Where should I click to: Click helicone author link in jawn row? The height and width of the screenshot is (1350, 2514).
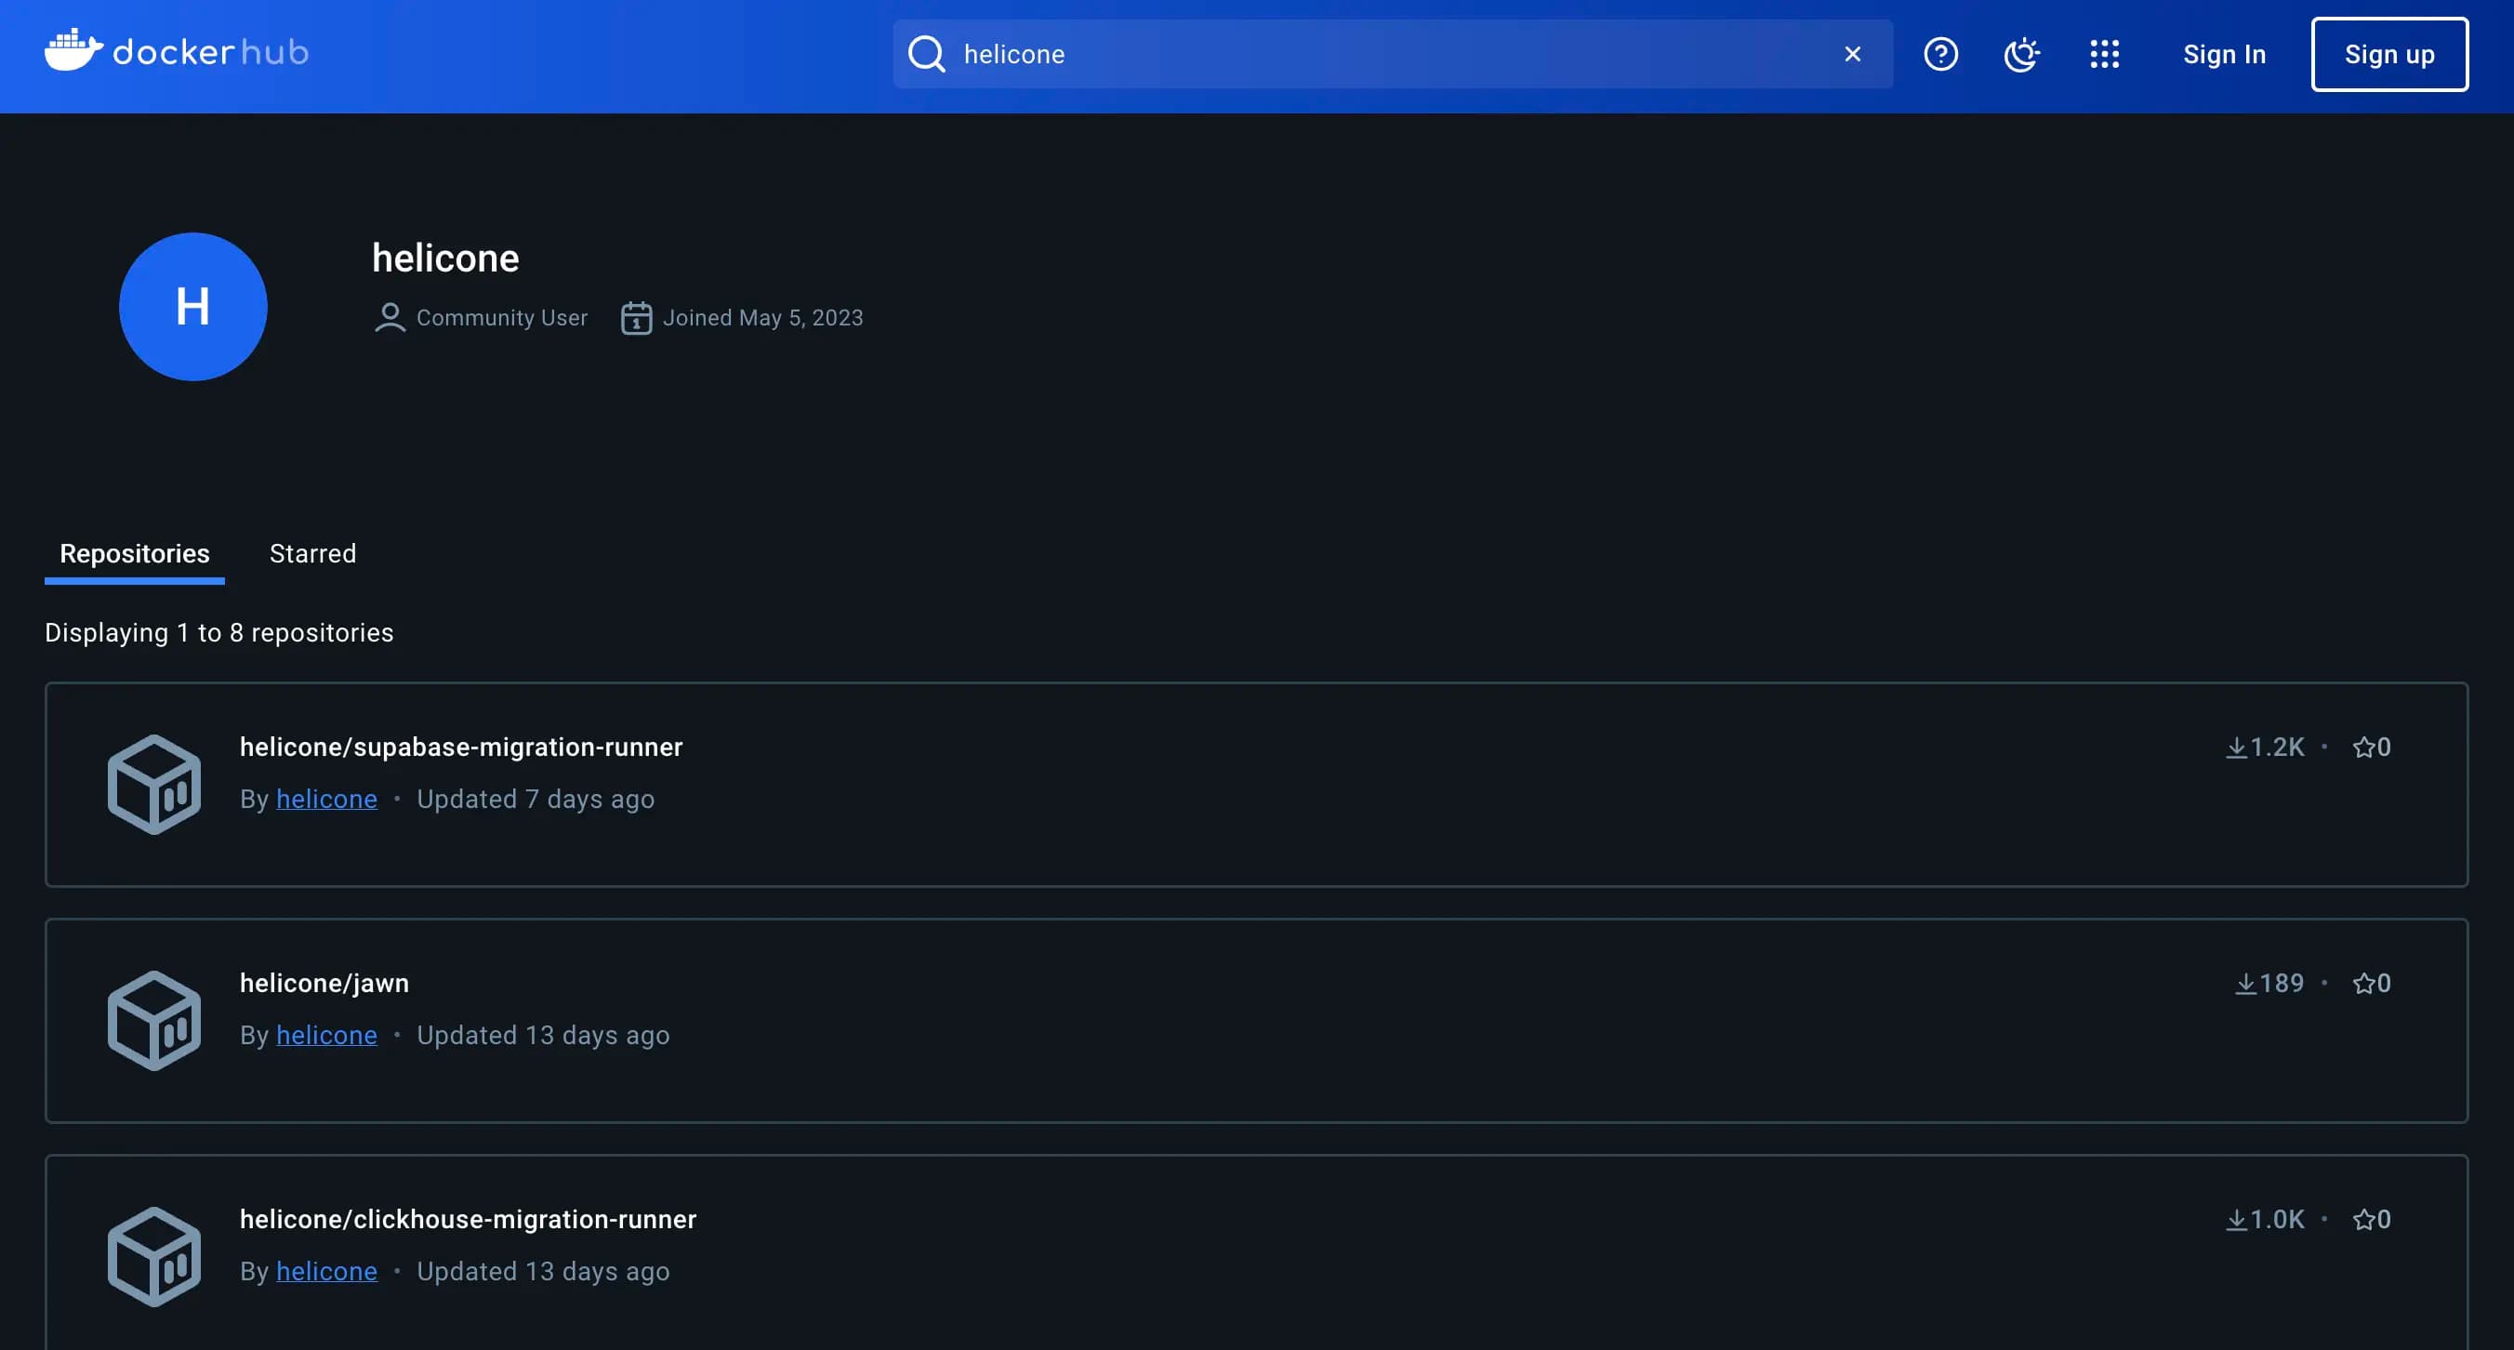[326, 1035]
